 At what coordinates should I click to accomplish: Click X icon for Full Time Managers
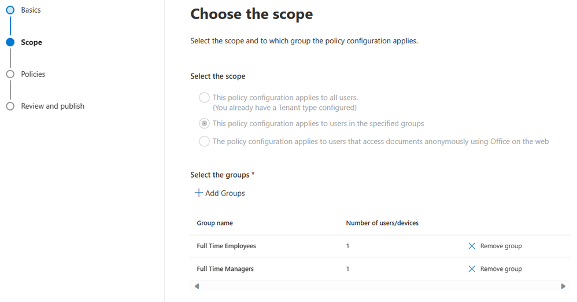coord(472,269)
